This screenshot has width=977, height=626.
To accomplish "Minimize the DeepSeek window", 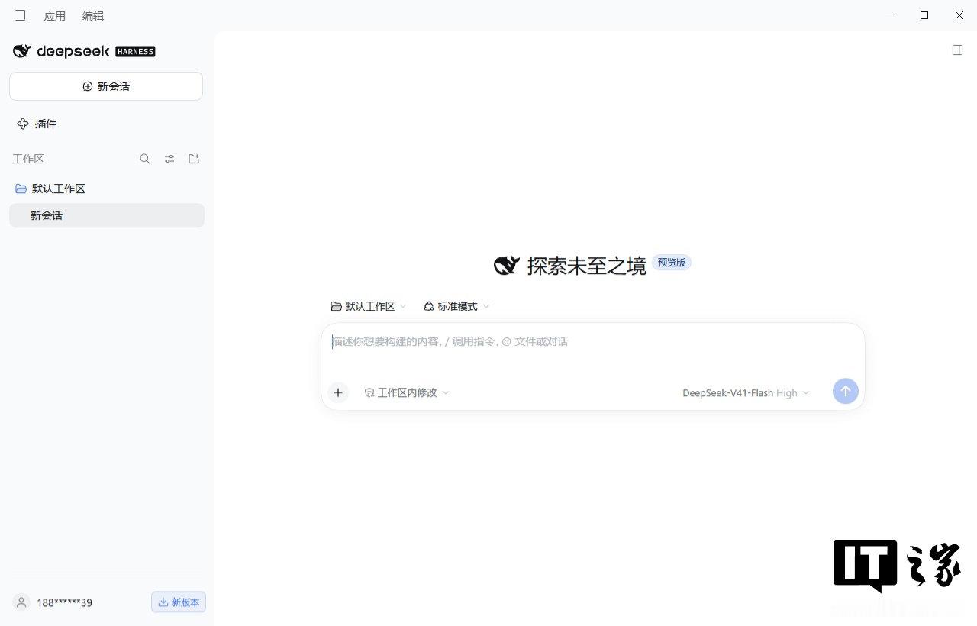I will point(889,15).
